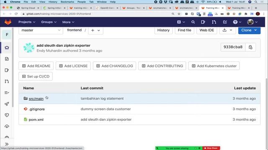Open the pom.xml file link
This screenshot has height=150, width=268.
36,120
